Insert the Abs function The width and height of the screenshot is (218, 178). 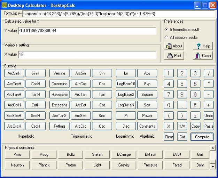[147, 73]
